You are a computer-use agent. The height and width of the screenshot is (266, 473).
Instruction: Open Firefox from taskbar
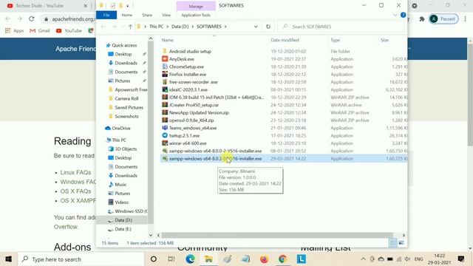coord(264,259)
